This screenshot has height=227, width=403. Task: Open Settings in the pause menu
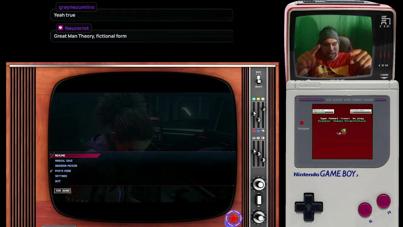coord(61,176)
